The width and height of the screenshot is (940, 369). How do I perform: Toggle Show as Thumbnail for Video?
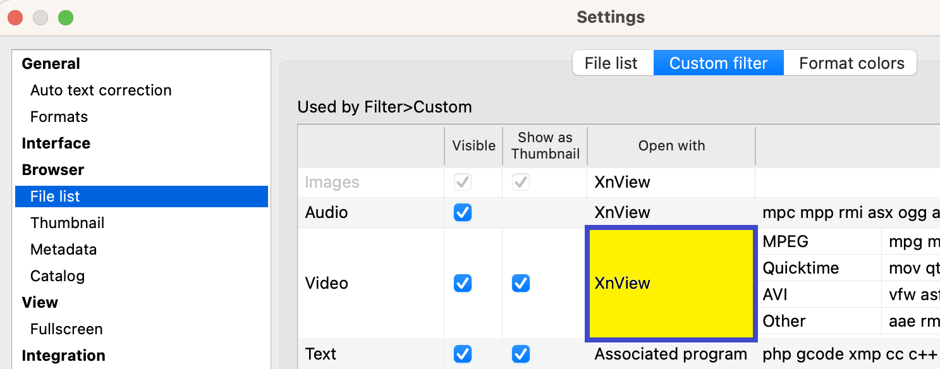(x=521, y=284)
